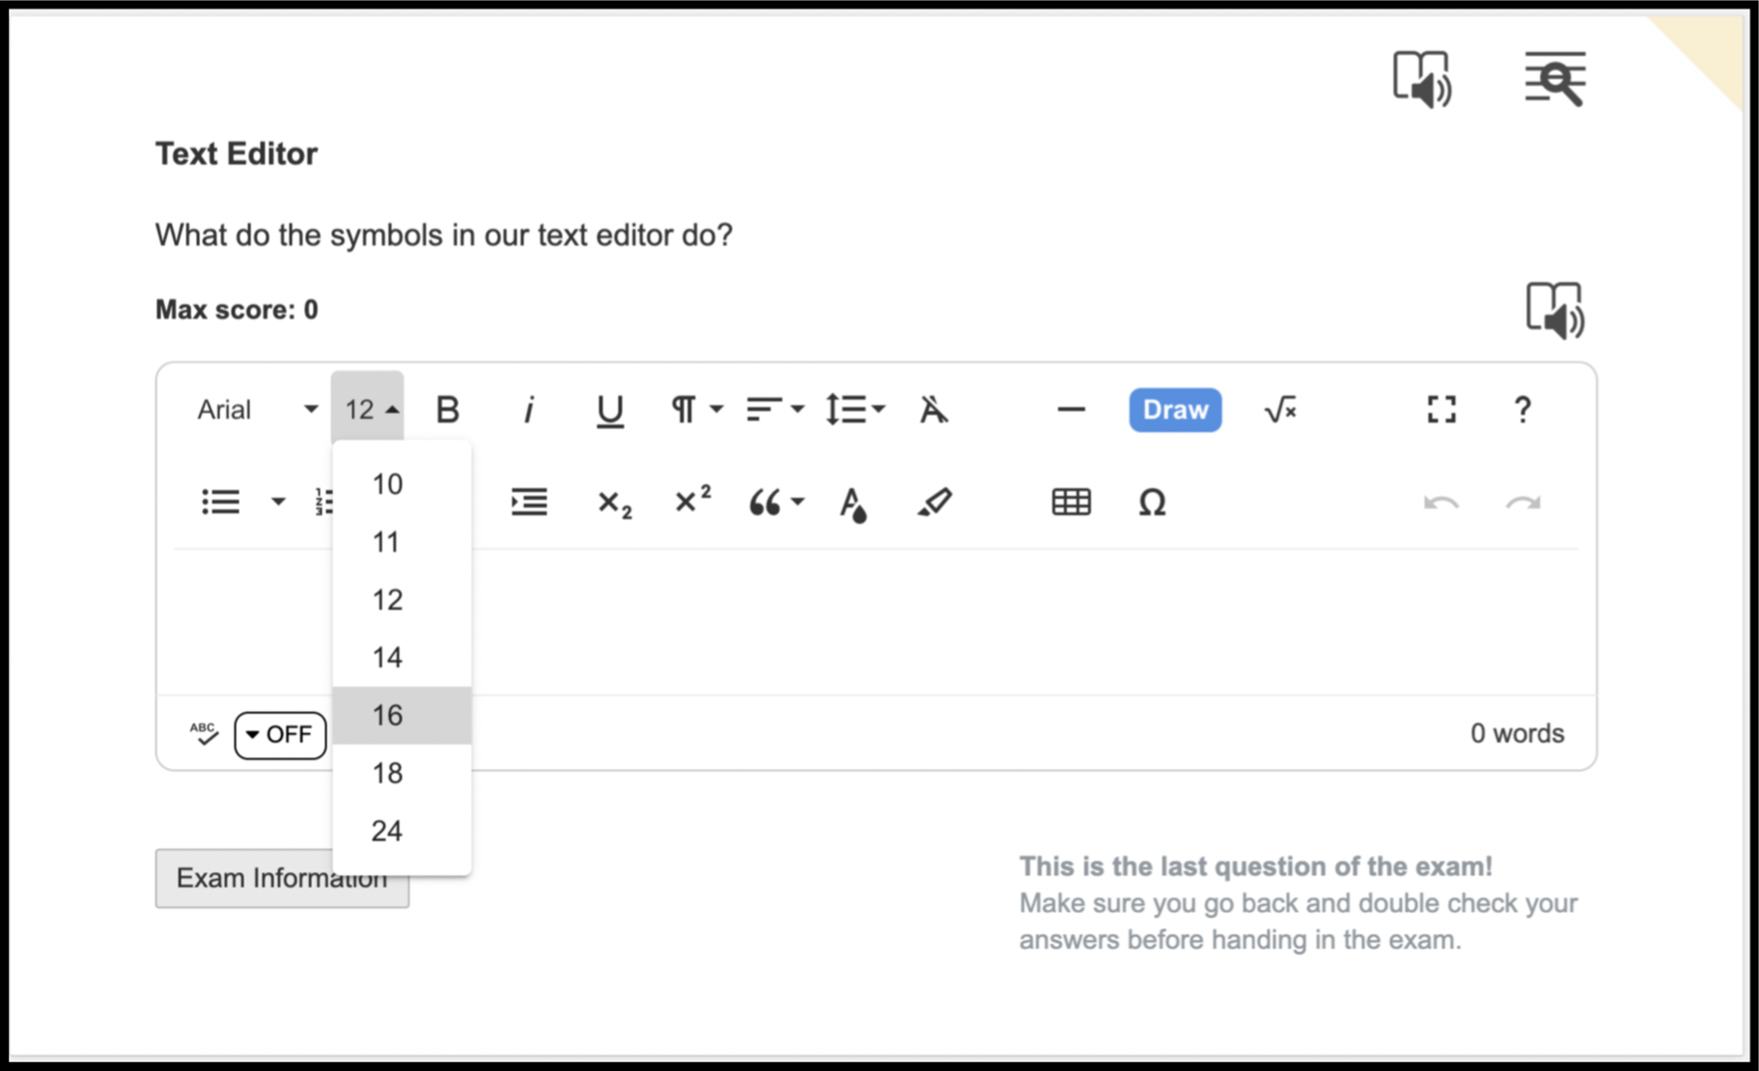Viewport: 1759px width, 1071px height.
Task: Click the text highlighter tool
Action: click(934, 502)
